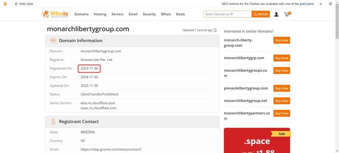The height and width of the screenshot is (153, 339).
Task: Select registrar Gname.com Pte. Ltd.
Action: point(97,60)
